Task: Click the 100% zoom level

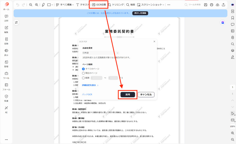Action: tap(232, 126)
